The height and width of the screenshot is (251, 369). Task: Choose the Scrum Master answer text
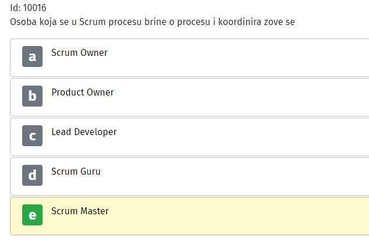80,211
